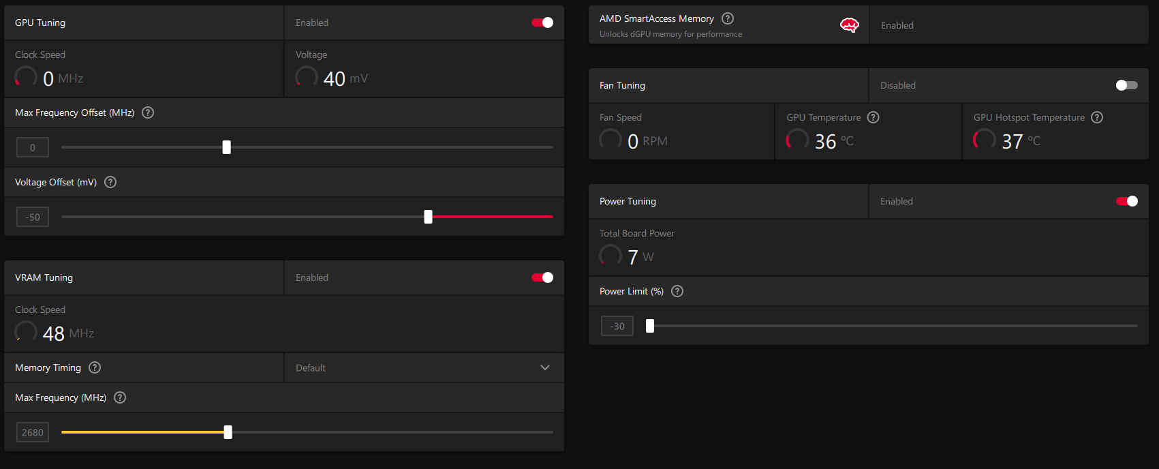Disable the VRAM Tuning toggle
This screenshot has width=1159, height=469.
[542, 277]
